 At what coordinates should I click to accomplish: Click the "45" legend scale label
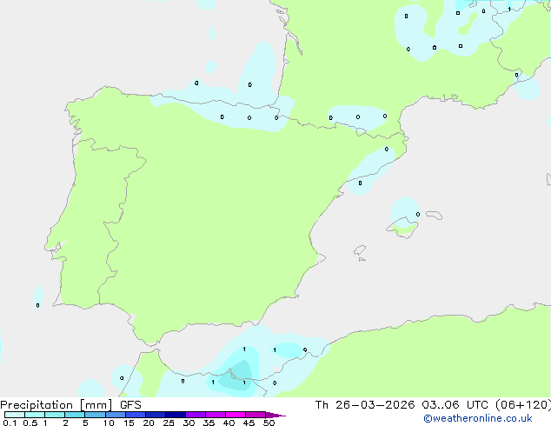pos(249,423)
